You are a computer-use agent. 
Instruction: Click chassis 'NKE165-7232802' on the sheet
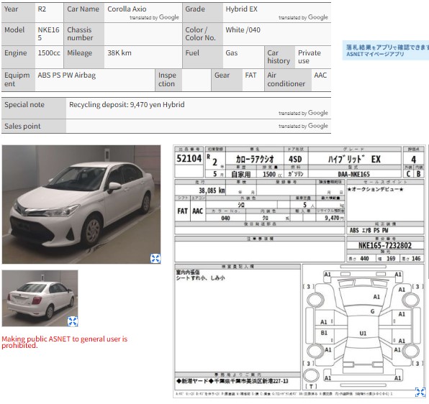385,245
